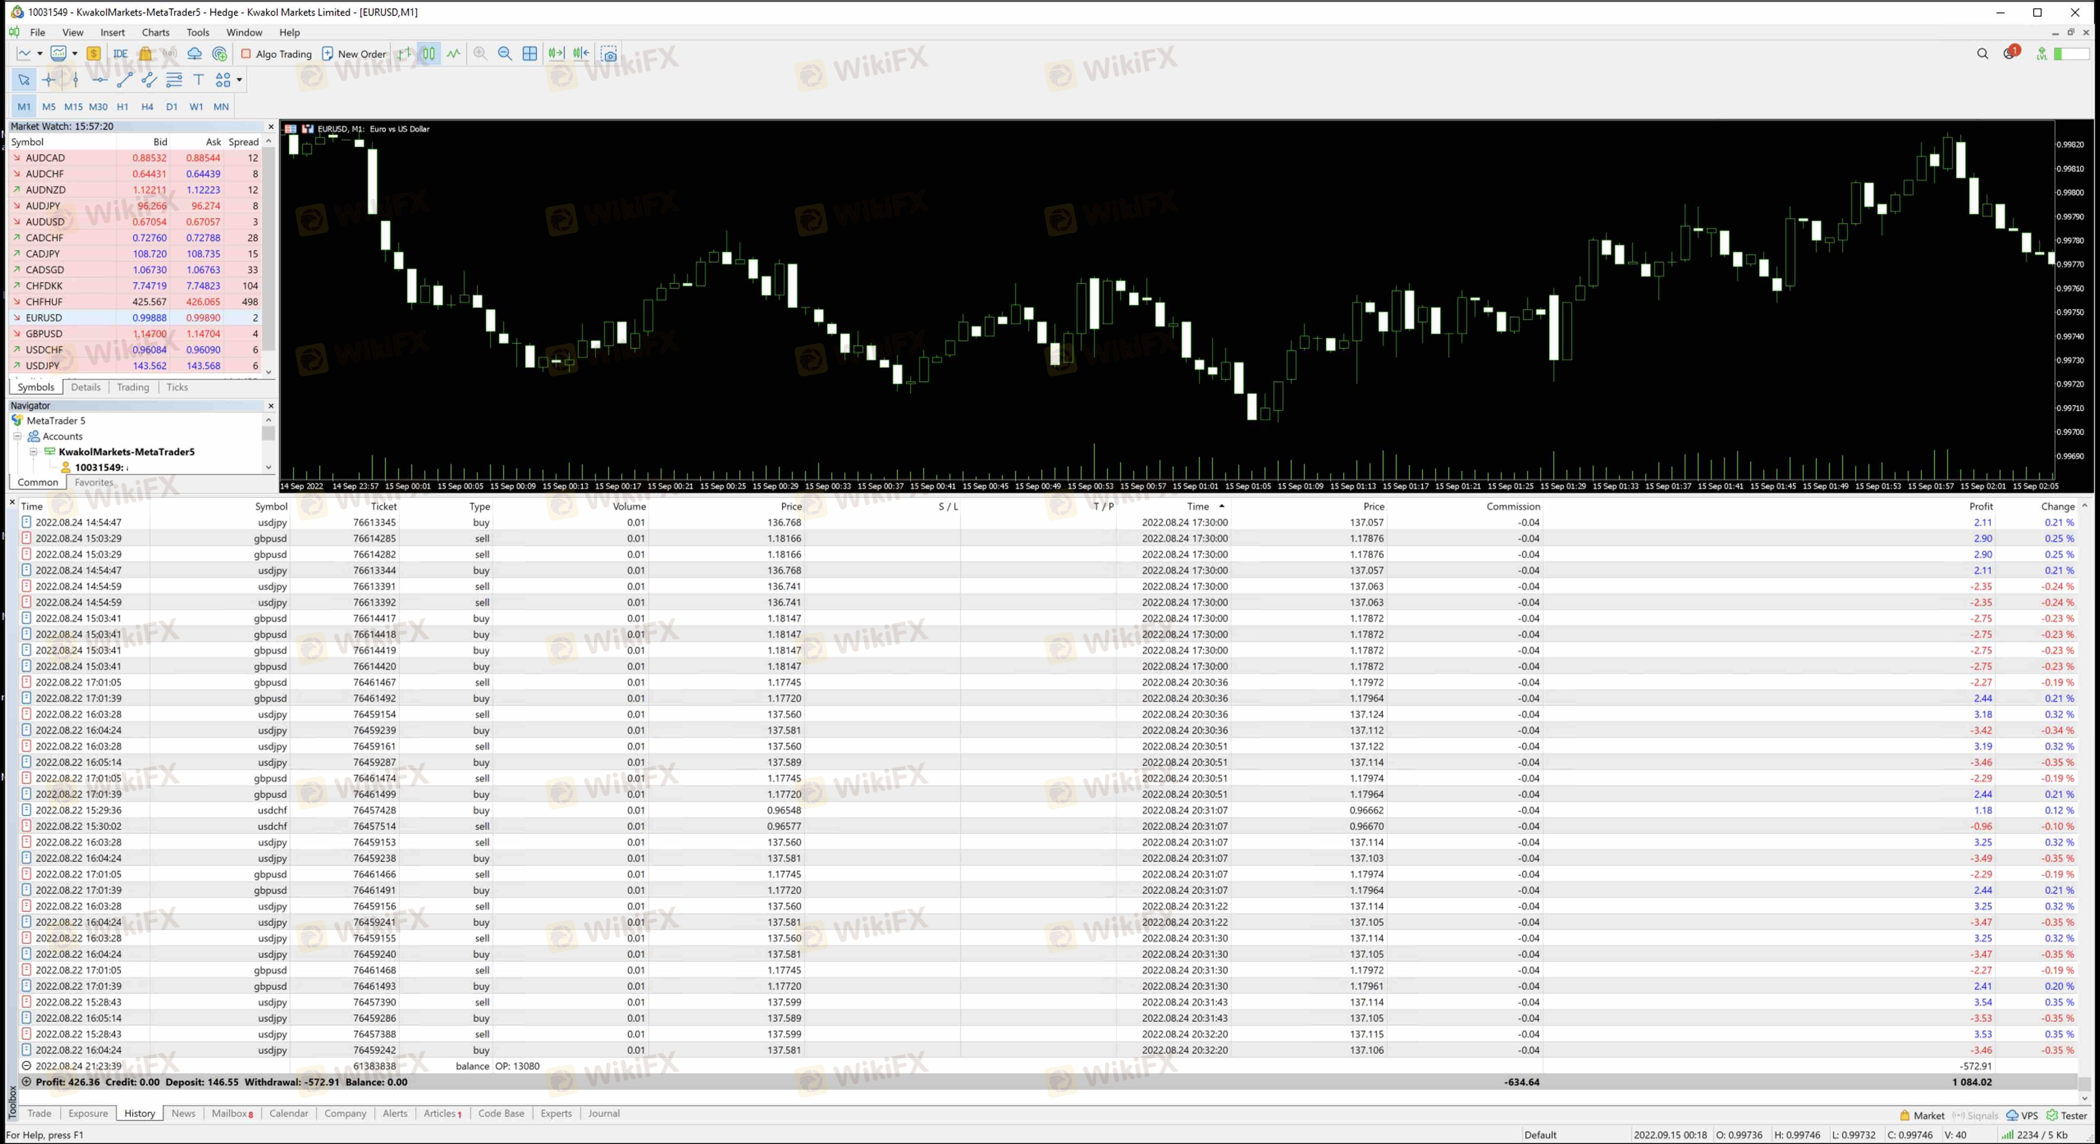Open the Market shopping bag icon
Image resolution: width=2100 pixels, height=1144 pixels.
coord(145,54)
